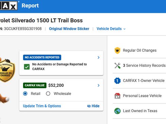Open the CARFAX Value chevron arrow
The height and width of the screenshot is (124, 166).
99,85
